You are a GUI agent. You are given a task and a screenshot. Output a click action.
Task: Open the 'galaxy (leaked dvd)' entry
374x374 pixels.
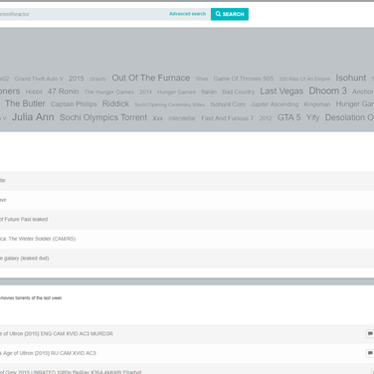point(26,259)
